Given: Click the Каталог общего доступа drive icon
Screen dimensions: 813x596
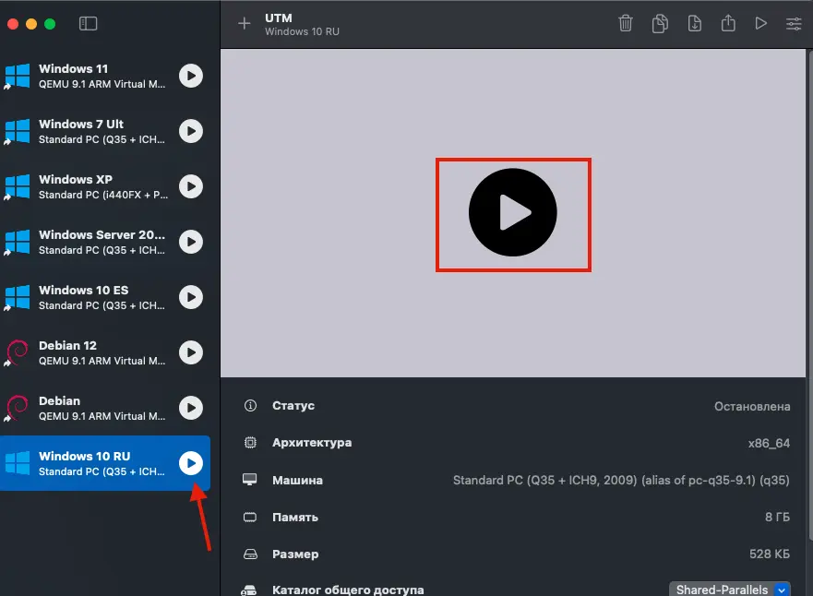Looking at the screenshot, I should (x=249, y=590).
